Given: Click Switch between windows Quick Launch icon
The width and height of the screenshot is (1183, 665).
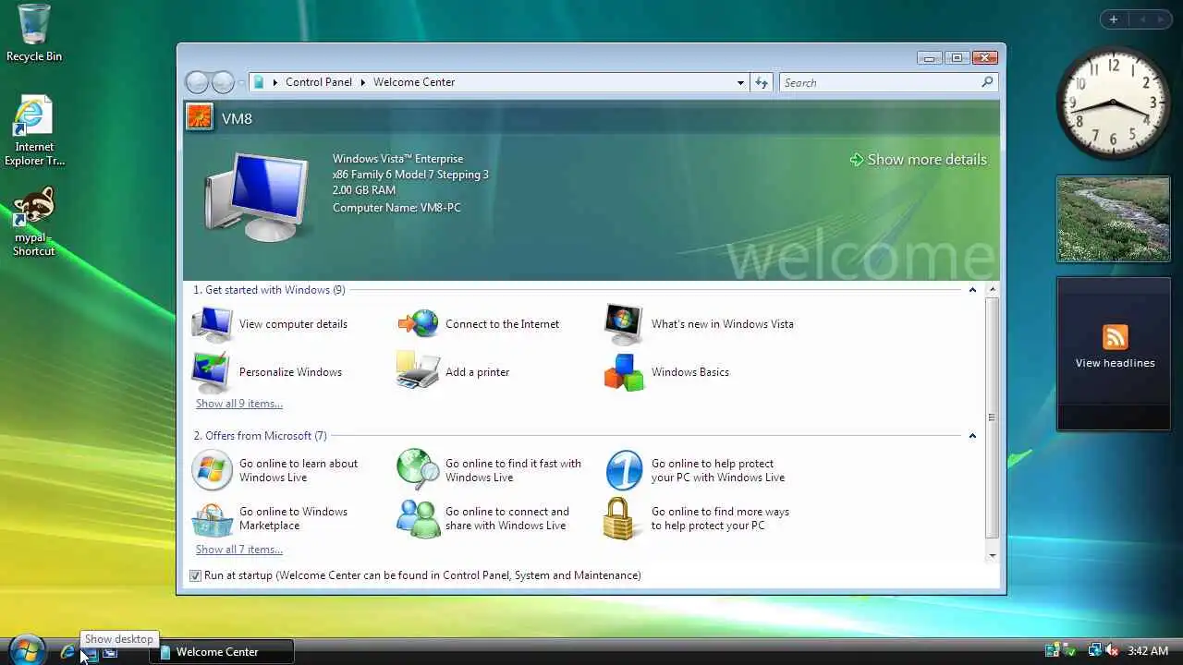Looking at the screenshot, I should point(110,652).
